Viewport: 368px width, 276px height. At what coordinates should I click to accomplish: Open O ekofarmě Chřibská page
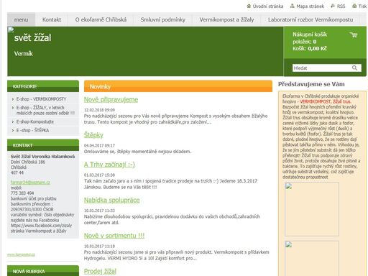[x=101, y=19]
